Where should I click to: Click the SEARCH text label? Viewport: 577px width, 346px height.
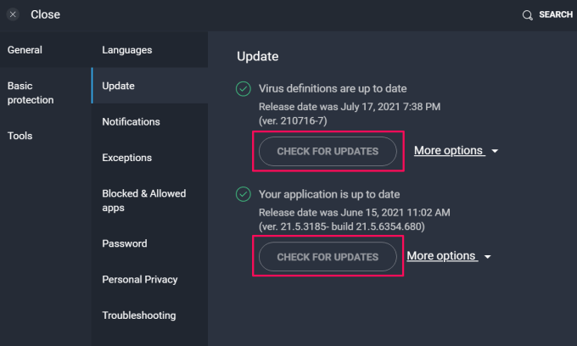tap(556, 15)
